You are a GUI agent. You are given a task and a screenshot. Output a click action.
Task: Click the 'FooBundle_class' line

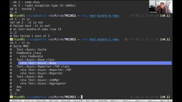29,53
